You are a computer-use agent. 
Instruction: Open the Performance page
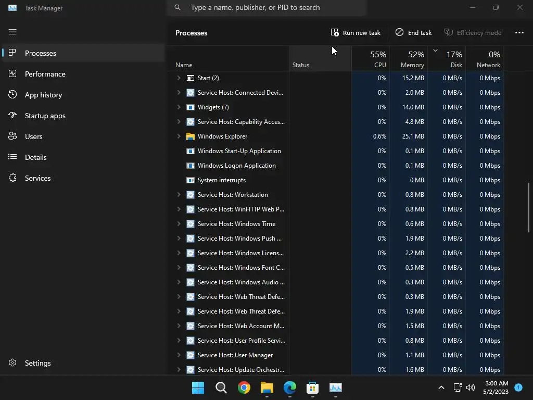coord(83,74)
